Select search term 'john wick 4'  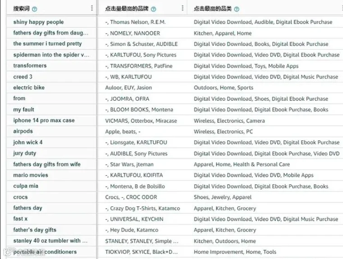pos(28,142)
